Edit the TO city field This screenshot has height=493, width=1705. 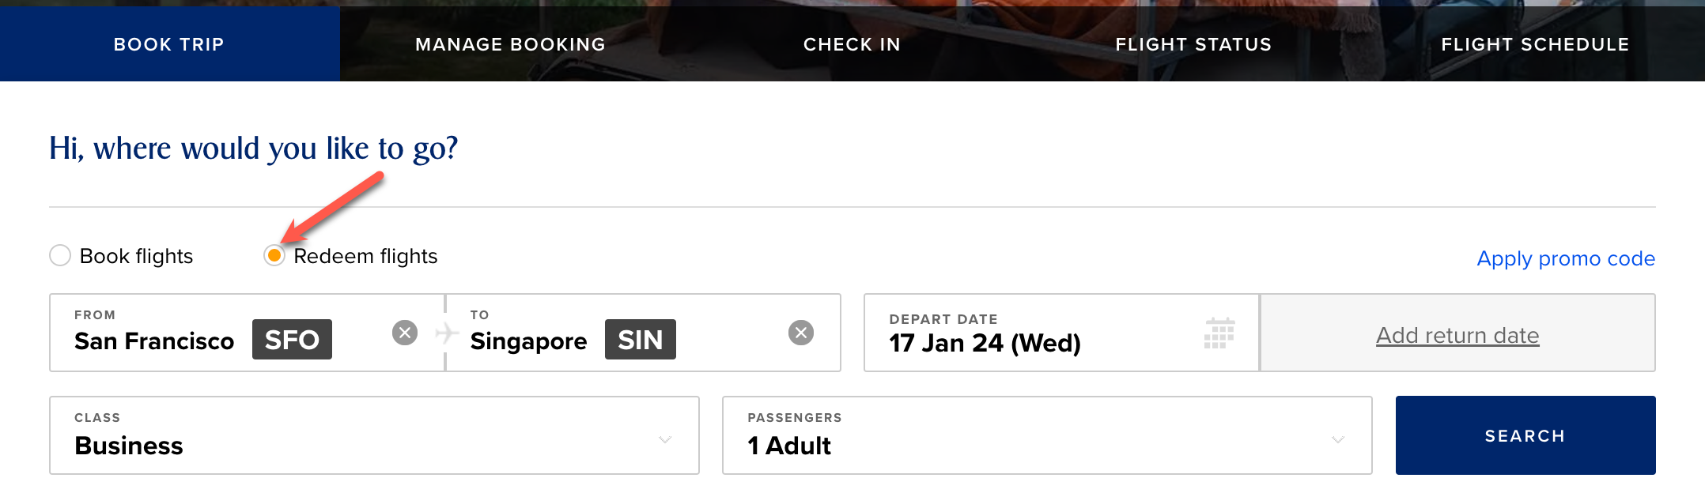528,341
